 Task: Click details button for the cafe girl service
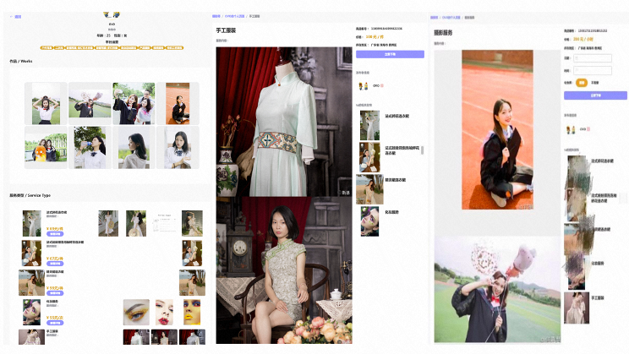55,264
